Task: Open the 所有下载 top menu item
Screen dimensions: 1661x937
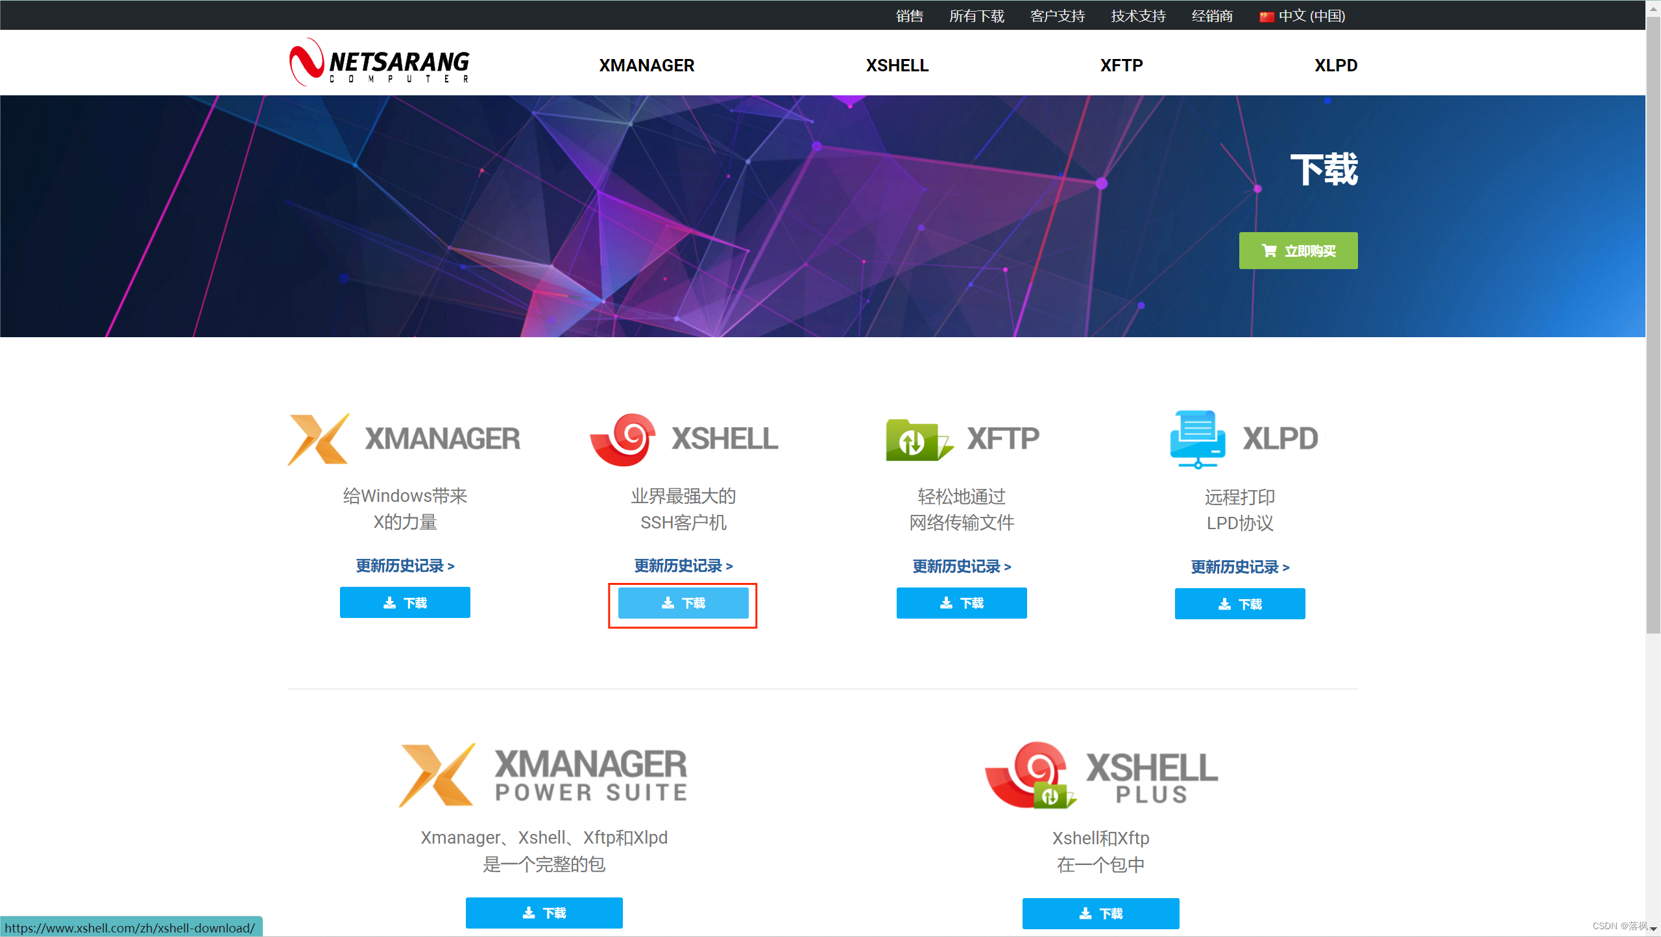Action: click(x=976, y=16)
